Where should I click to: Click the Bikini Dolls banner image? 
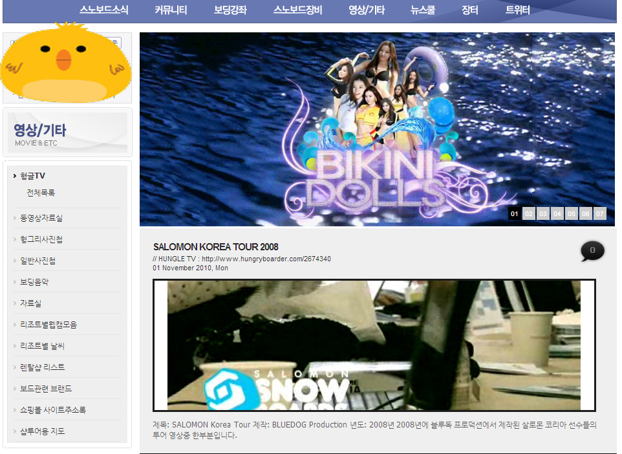(377, 129)
